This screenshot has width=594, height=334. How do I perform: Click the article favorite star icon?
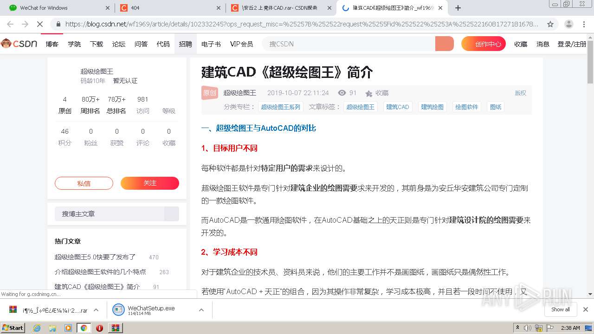click(x=369, y=93)
